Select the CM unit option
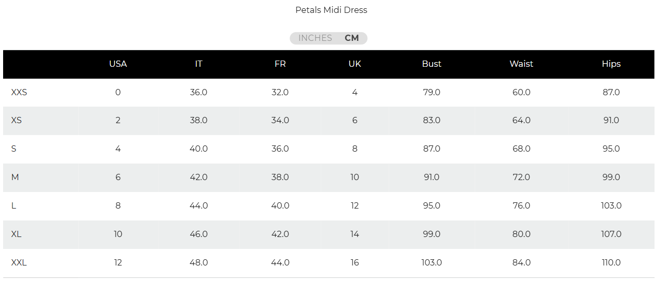The height and width of the screenshot is (281, 657). tap(352, 38)
